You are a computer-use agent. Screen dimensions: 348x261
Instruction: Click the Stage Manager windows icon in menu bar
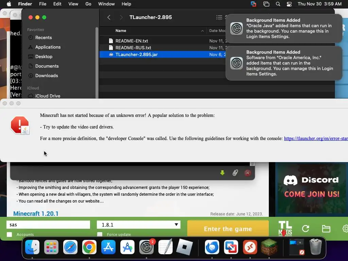(x=266, y=4)
